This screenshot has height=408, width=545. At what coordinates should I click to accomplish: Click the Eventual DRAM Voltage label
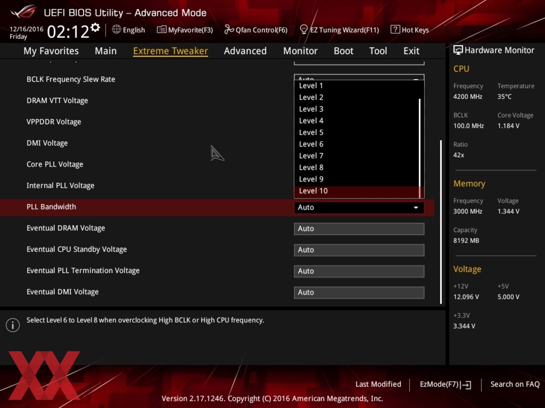66,228
